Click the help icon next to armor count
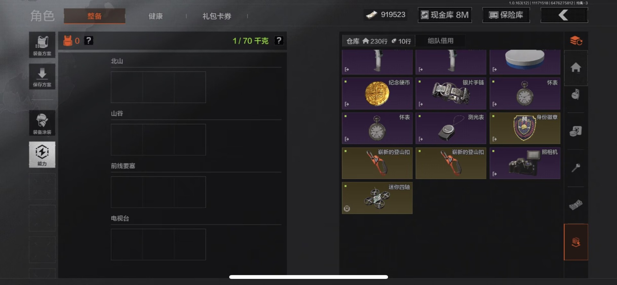 [88, 41]
